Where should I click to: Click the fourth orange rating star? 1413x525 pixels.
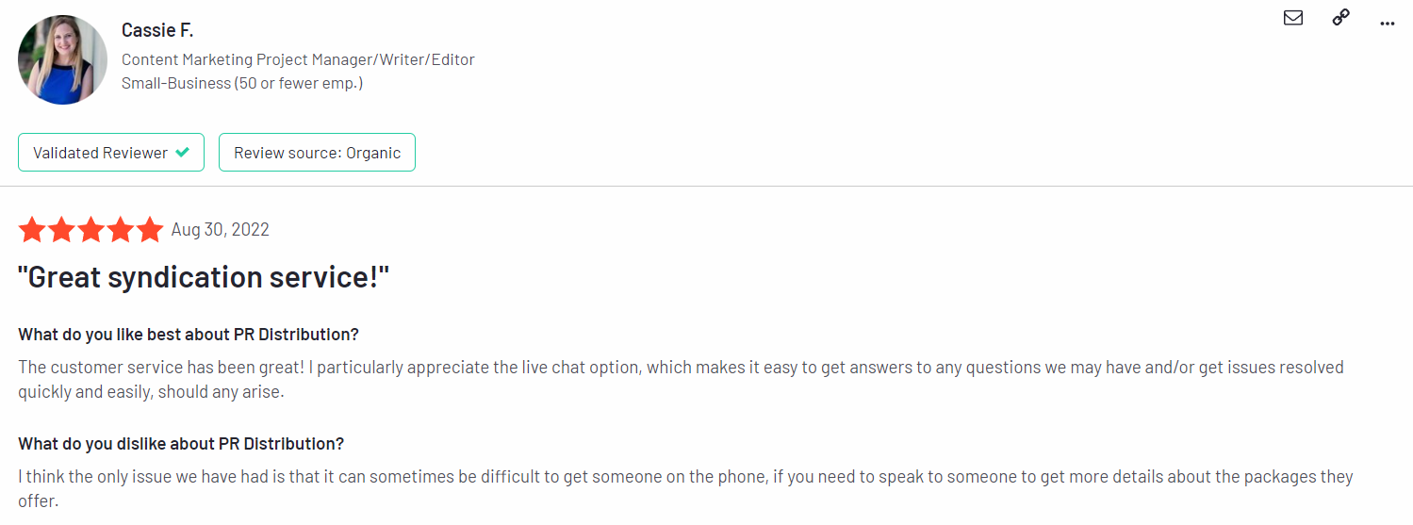tap(120, 229)
